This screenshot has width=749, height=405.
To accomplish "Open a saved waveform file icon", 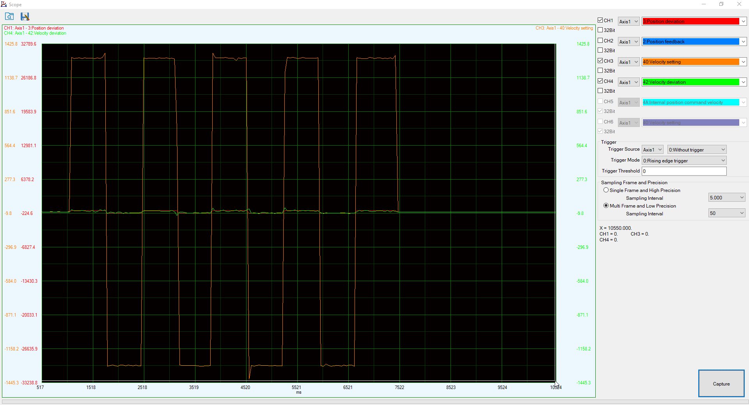I will pyautogui.click(x=9, y=16).
